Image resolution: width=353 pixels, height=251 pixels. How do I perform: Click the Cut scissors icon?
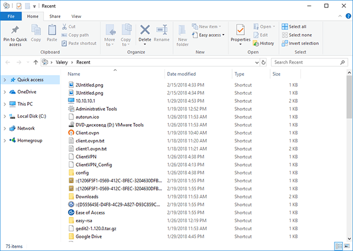click(x=64, y=27)
